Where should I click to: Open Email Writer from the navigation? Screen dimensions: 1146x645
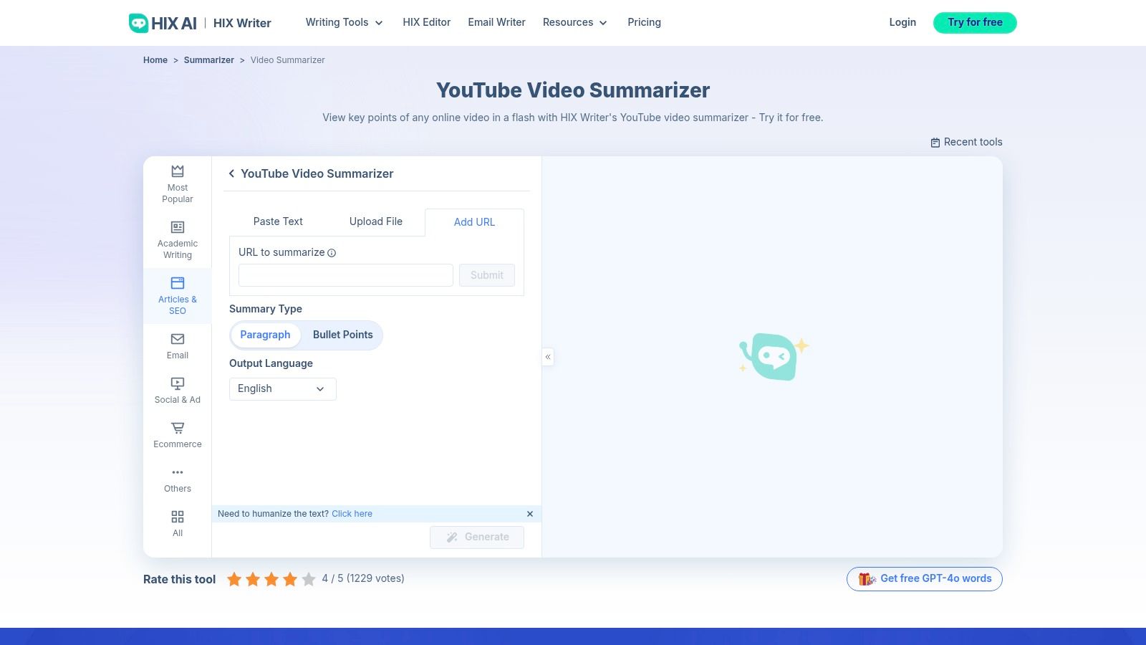click(x=496, y=22)
